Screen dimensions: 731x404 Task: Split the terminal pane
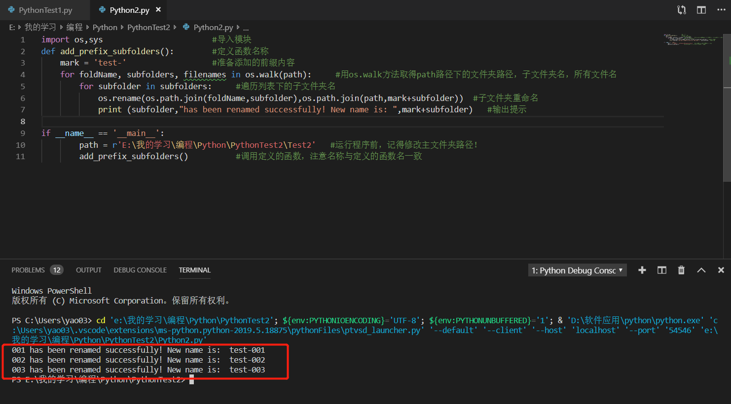click(x=661, y=269)
